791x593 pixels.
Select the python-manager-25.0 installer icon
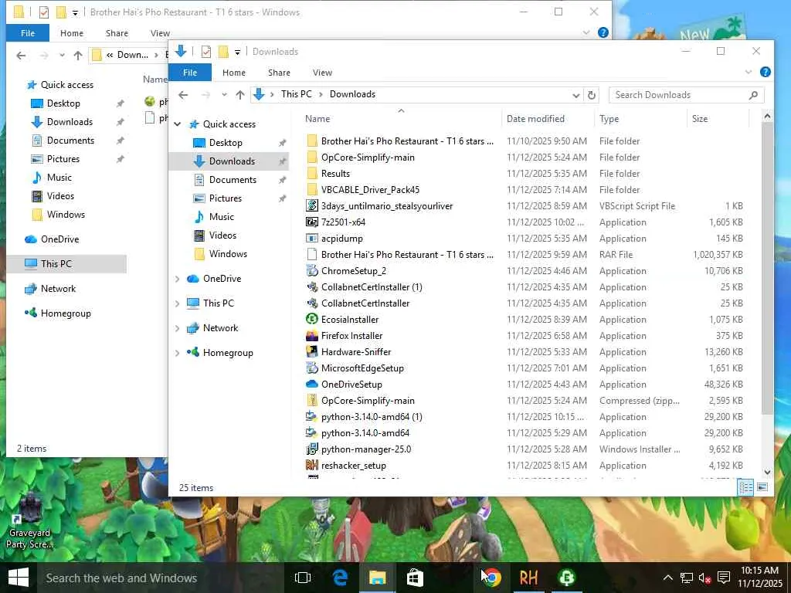(x=312, y=449)
